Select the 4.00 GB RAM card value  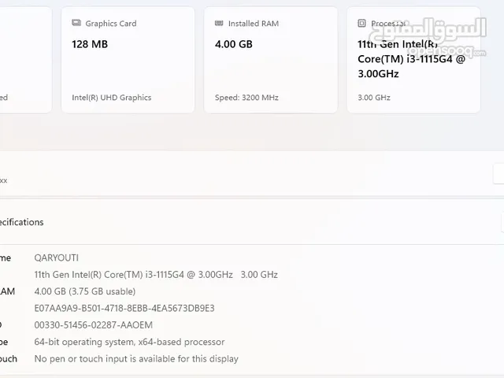[x=234, y=44]
